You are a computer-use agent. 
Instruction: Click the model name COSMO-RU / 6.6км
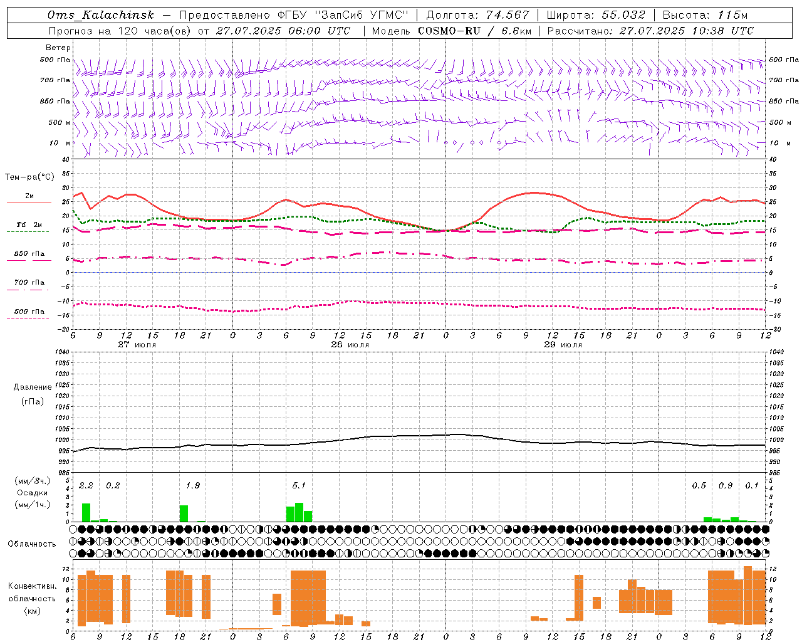click(474, 31)
